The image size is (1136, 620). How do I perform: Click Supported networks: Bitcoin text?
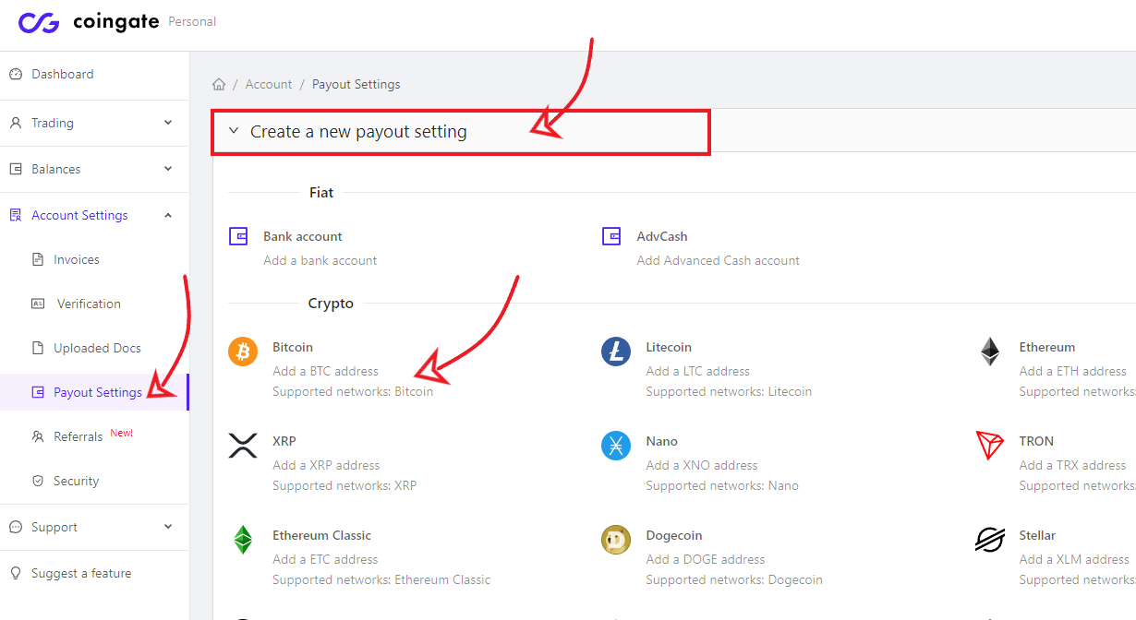[x=353, y=391]
